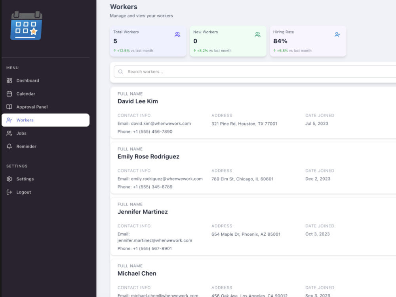Click address 654 Maple Dr, Phoenix

(x=246, y=234)
